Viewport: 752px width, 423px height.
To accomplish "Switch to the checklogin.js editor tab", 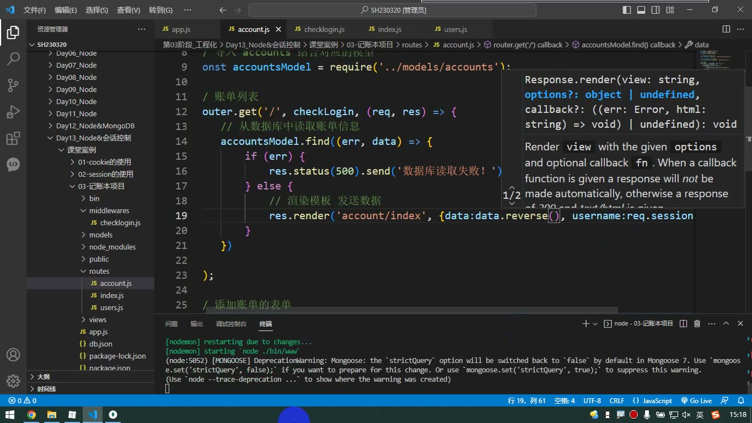I will coord(324,29).
